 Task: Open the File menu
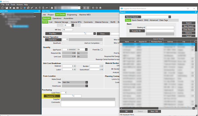pyautogui.click(x=3, y=5)
